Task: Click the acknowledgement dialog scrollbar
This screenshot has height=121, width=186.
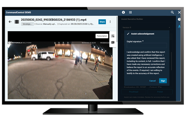Action: click(170, 62)
